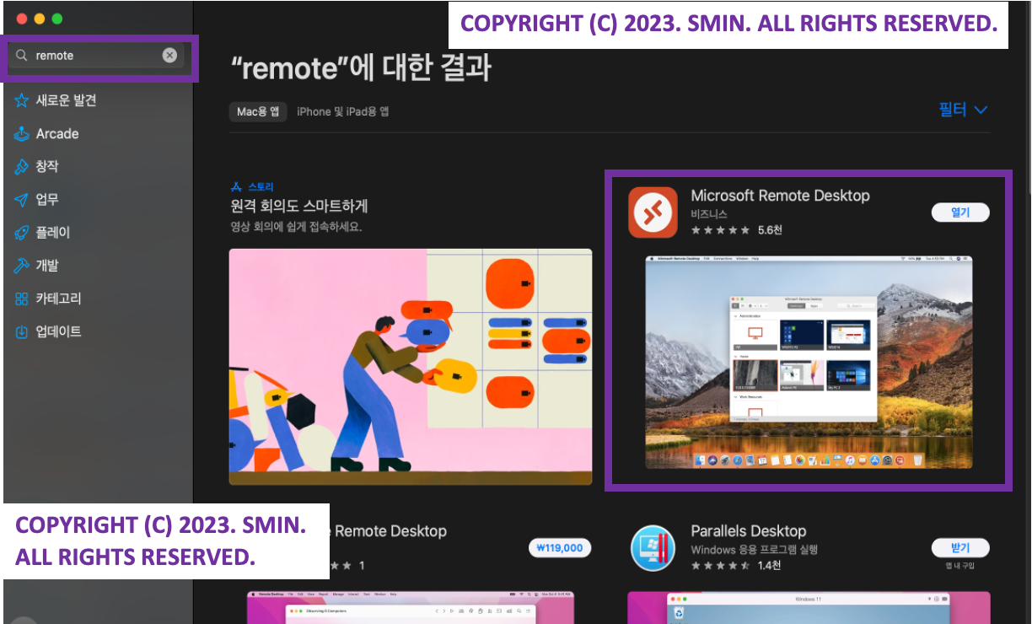Open the 원격 회의도 스마트하게 story illustration
This screenshot has height=624, width=1032.
[x=411, y=367]
